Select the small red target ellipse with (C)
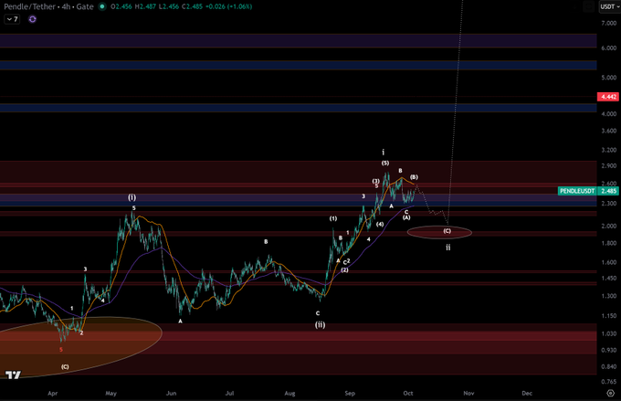The height and width of the screenshot is (401, 621). coord(439,232)
